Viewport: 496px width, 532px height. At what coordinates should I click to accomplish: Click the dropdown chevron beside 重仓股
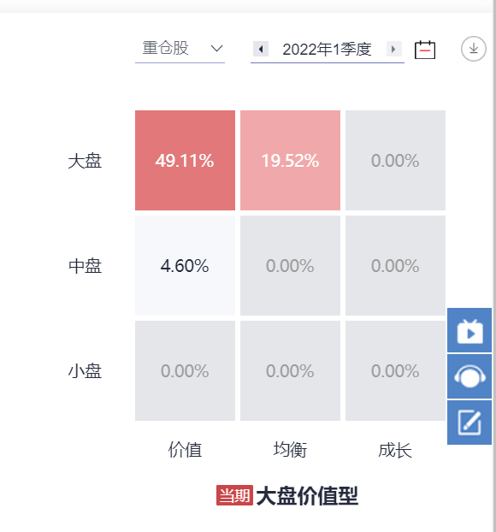point(216,49)
